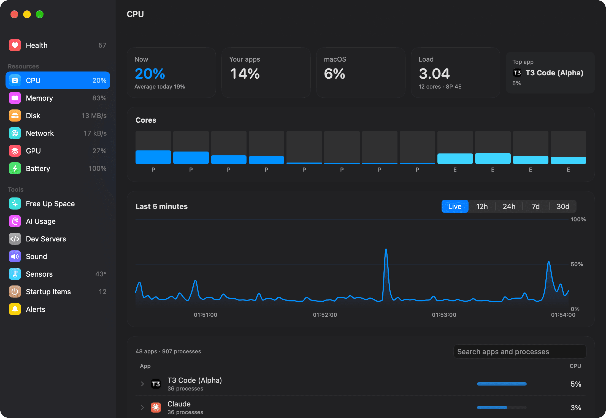Sort by the App column header
This screenshot has width=606, height=418.
pos(145,366)
